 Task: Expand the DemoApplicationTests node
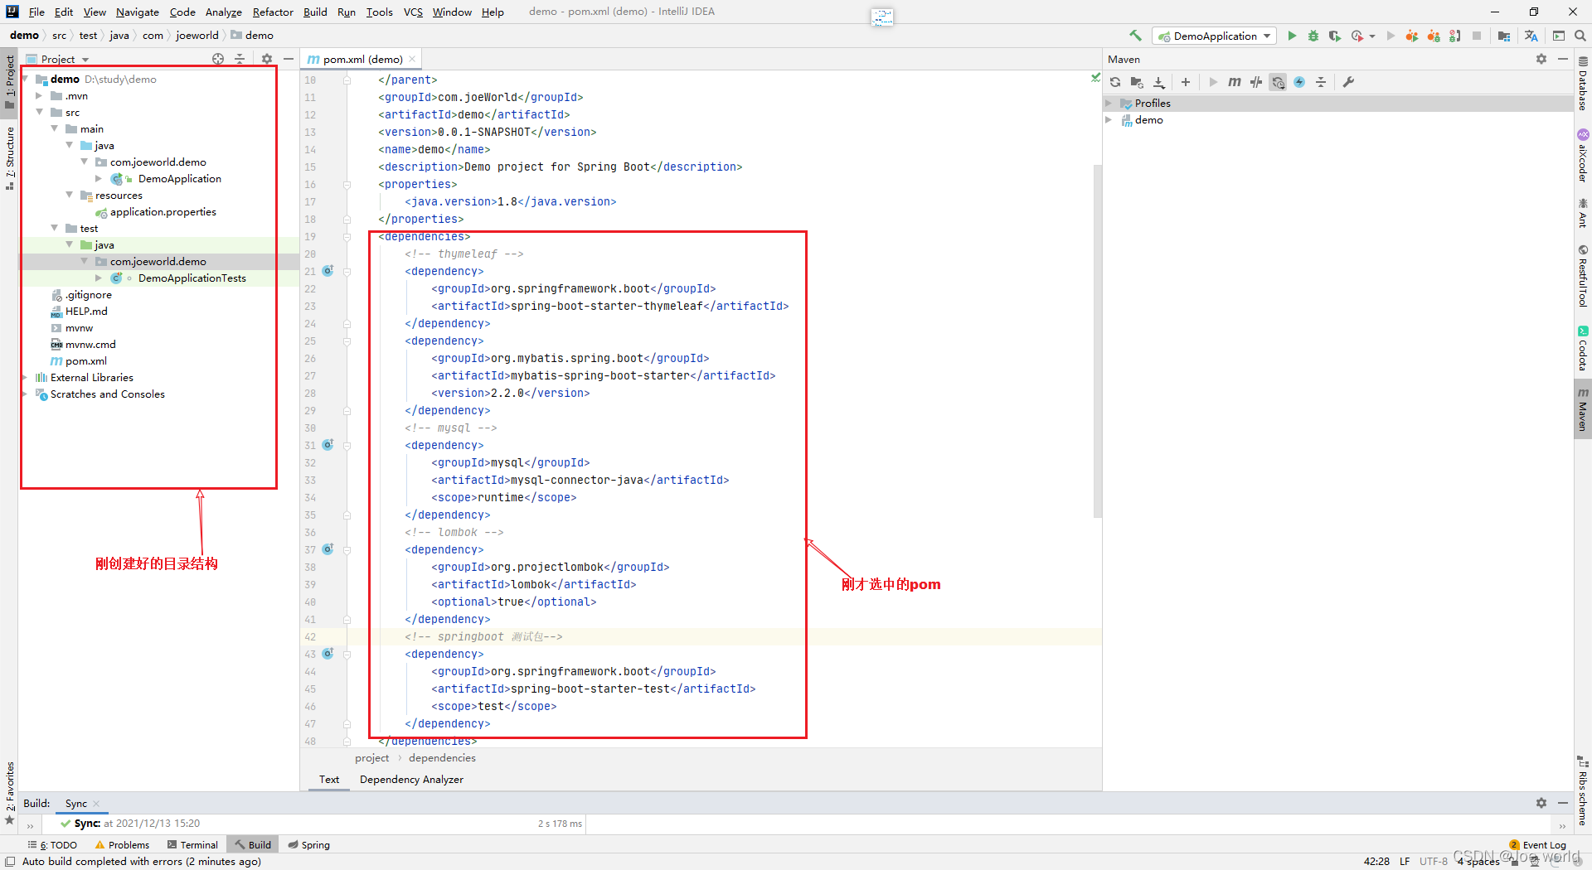[99, 278]
